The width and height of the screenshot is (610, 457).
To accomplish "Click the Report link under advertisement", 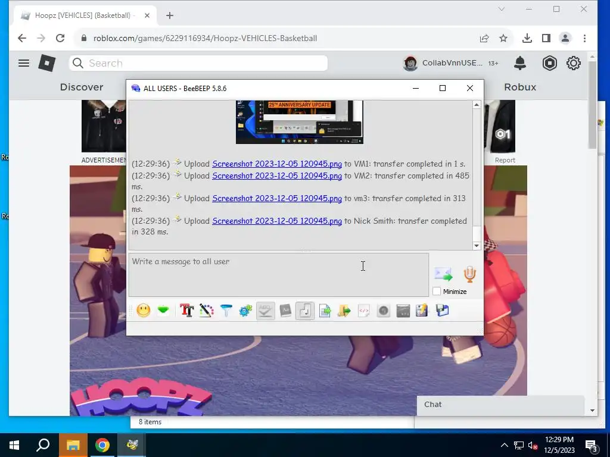I will (x=505, y=160).
